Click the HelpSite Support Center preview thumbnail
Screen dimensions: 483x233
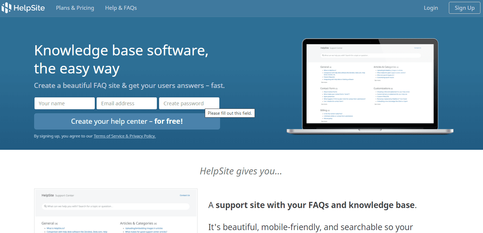[x=116, y=211]
